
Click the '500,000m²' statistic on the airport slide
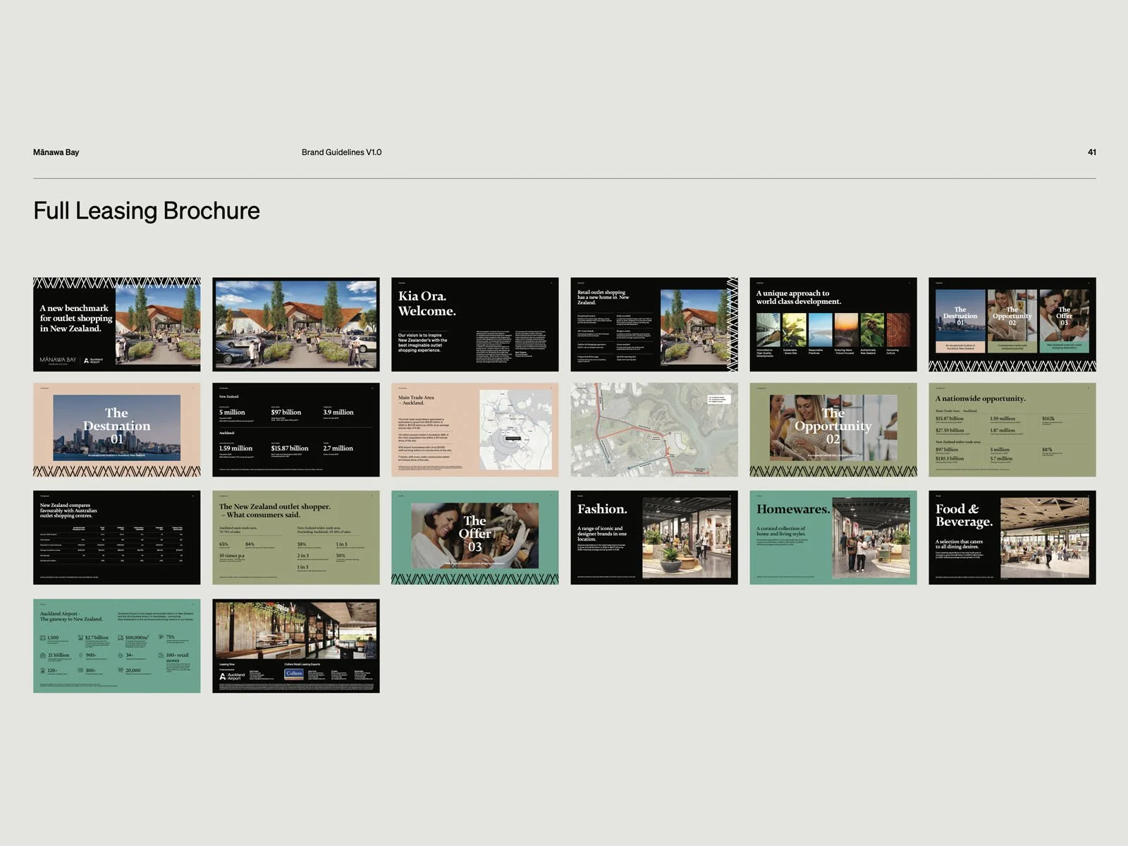click(137, 637)
